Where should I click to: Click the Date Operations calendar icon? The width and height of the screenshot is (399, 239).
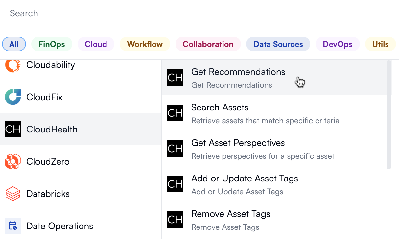[13, 226]
